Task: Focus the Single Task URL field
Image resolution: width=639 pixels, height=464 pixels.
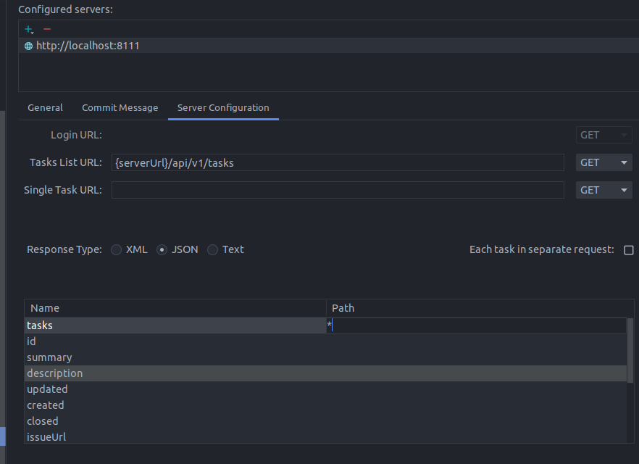Action: (338, 190)
